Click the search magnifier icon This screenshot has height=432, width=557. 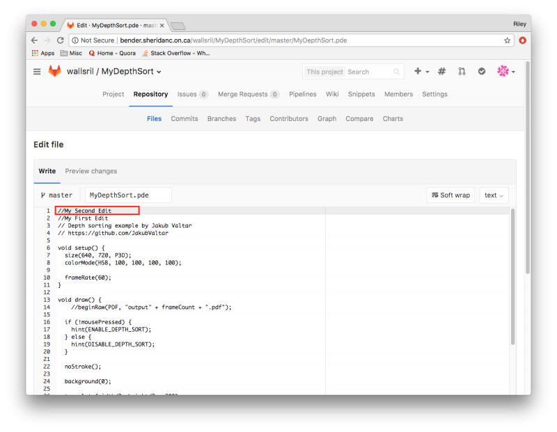[396, 72]
